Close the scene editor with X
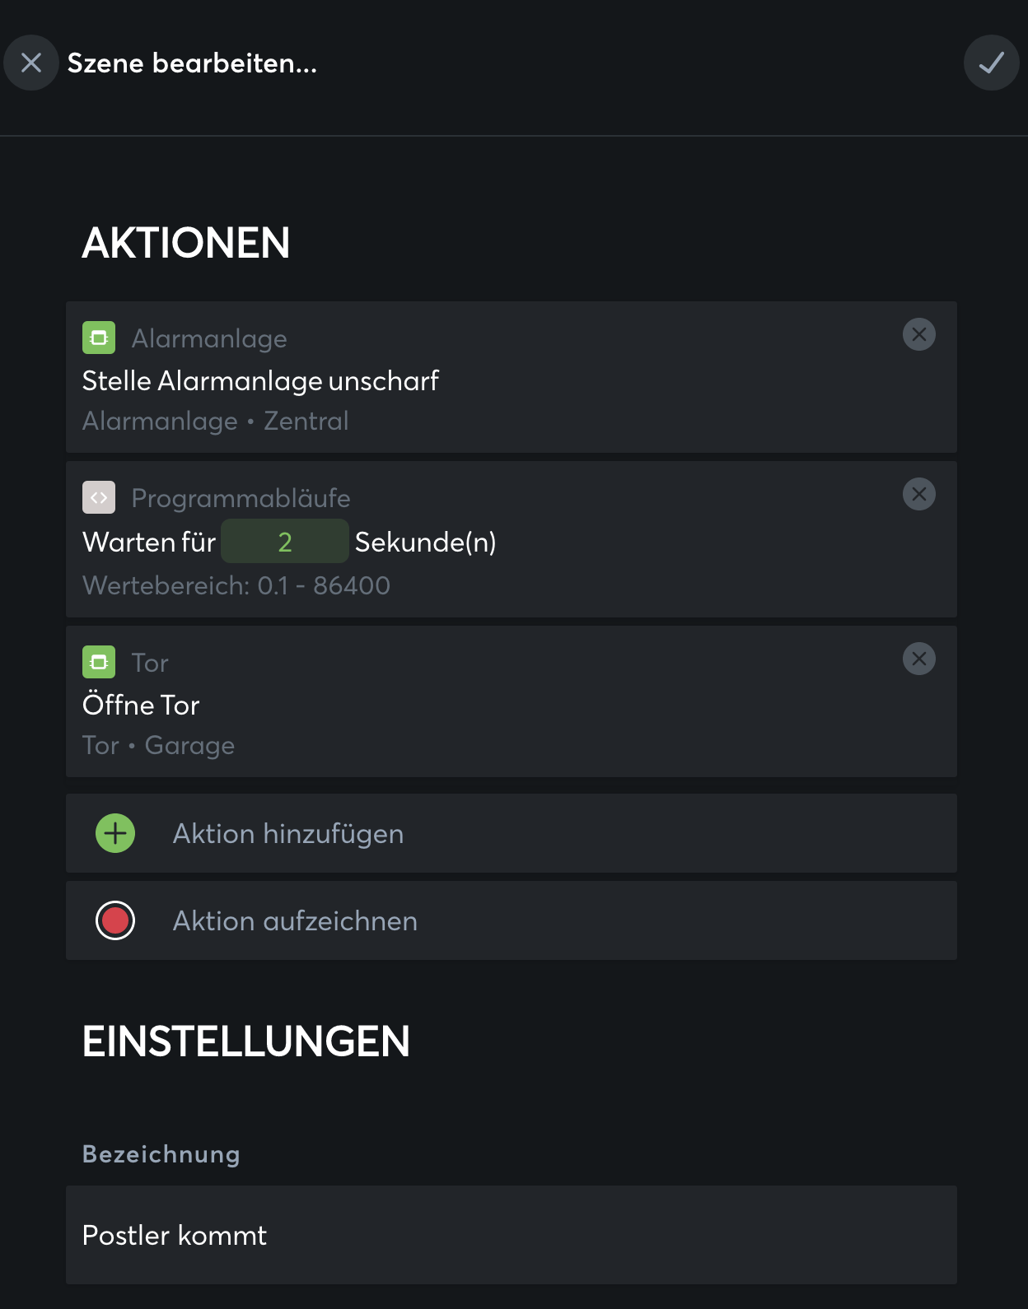The image size is (1028, 1309). click(x=31, y=63)
